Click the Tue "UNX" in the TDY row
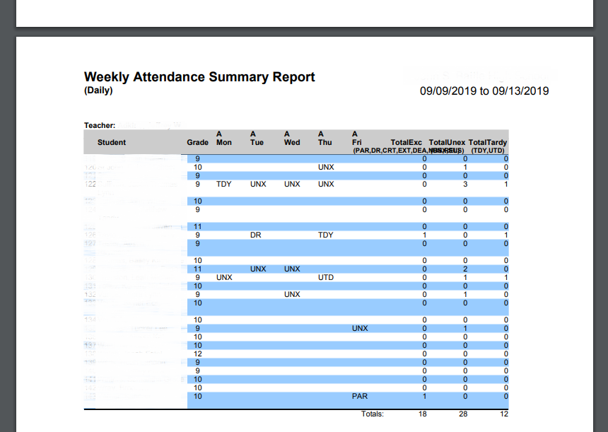This screenshot has height=432, width=608. tap(258, 185)
